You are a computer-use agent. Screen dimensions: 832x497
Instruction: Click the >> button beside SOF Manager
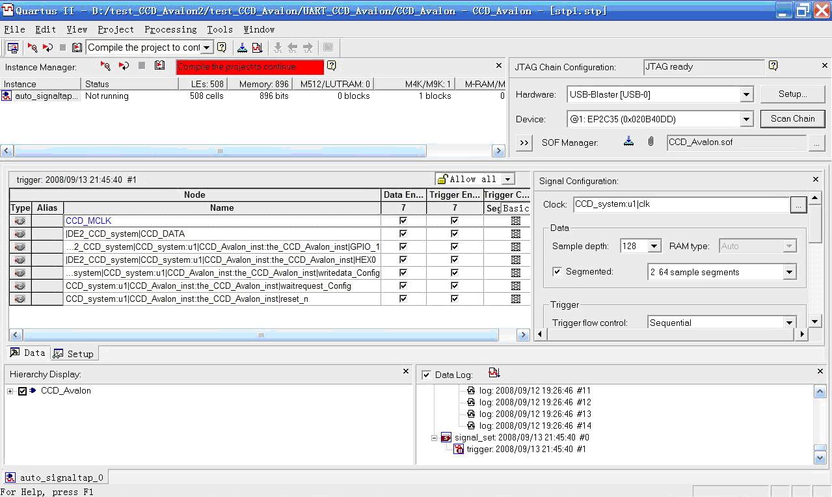pos(524,142)
